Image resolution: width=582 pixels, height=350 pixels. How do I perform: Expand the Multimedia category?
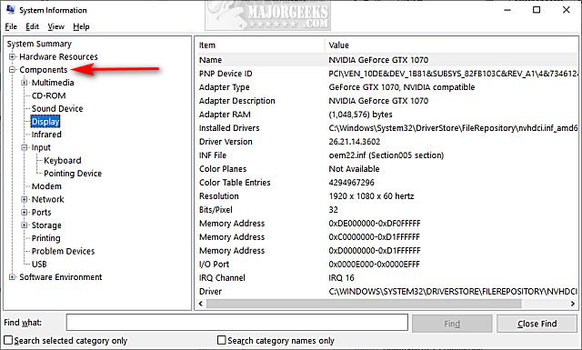pyautogui.click(x=25, y=83)
